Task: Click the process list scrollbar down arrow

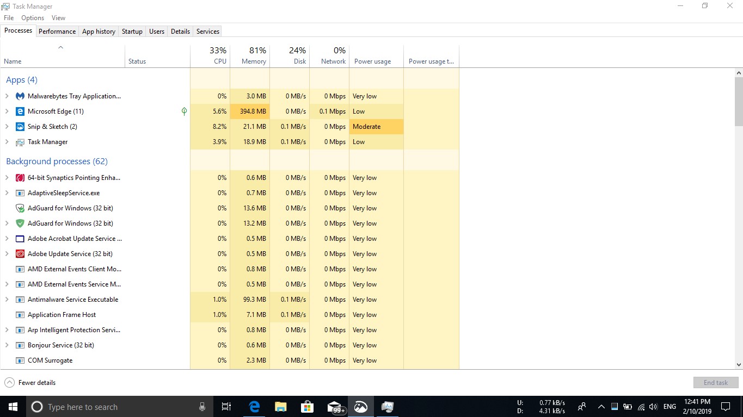Action: 739,365
